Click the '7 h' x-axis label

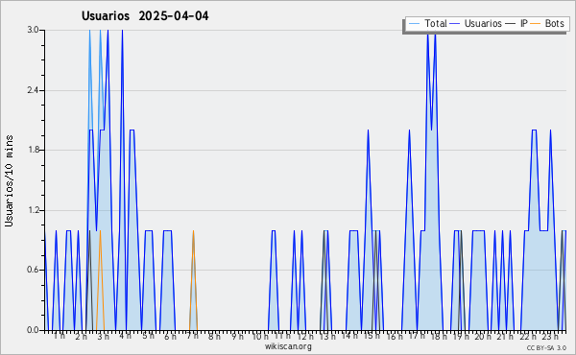192,336
